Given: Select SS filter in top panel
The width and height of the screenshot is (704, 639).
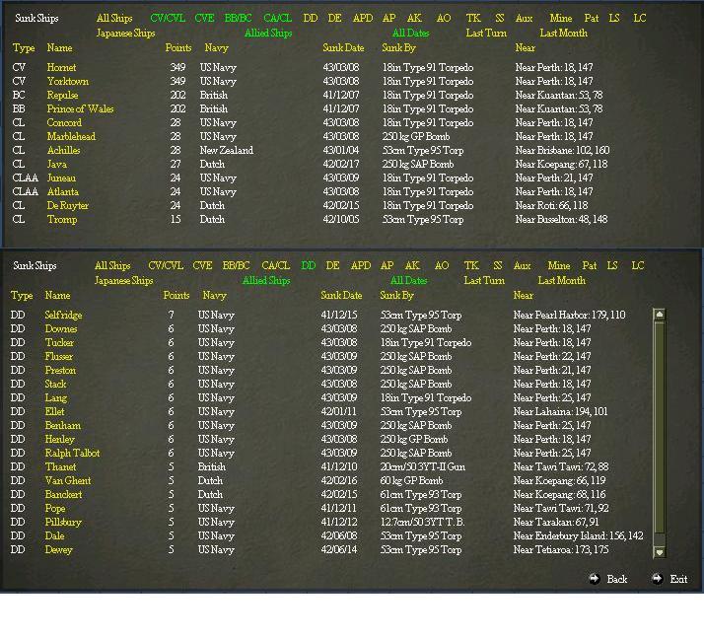Looking at the screenshot, I should [x=499, y=19].
